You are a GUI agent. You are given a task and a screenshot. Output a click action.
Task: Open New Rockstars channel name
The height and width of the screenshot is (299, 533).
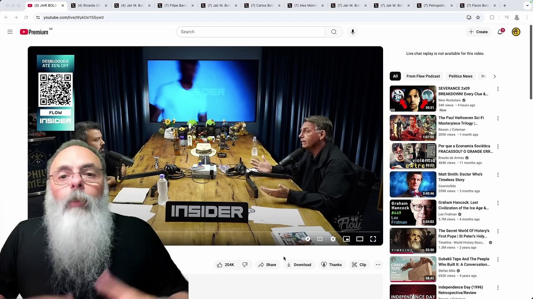click(x=450, y=100)
